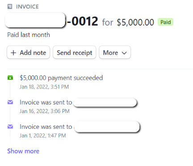The height and width of the screenshot is (166, 193).
Task: Click the invoice receipt icon beside INVOICE
Action: tap(10, 7)
